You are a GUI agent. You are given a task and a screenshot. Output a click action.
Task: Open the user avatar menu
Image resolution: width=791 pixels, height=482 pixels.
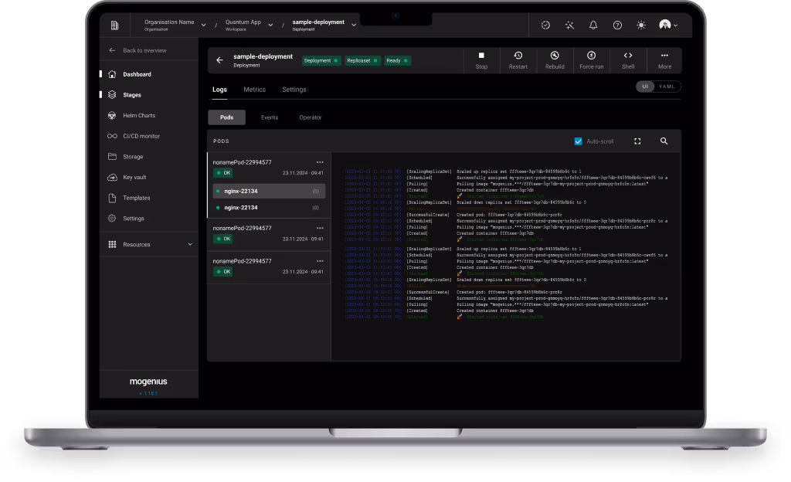(668, 25)
